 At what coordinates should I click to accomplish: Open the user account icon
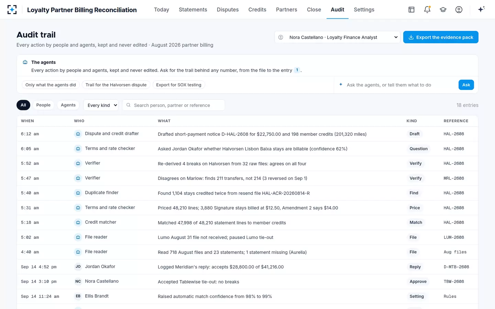tap(459, 10)
